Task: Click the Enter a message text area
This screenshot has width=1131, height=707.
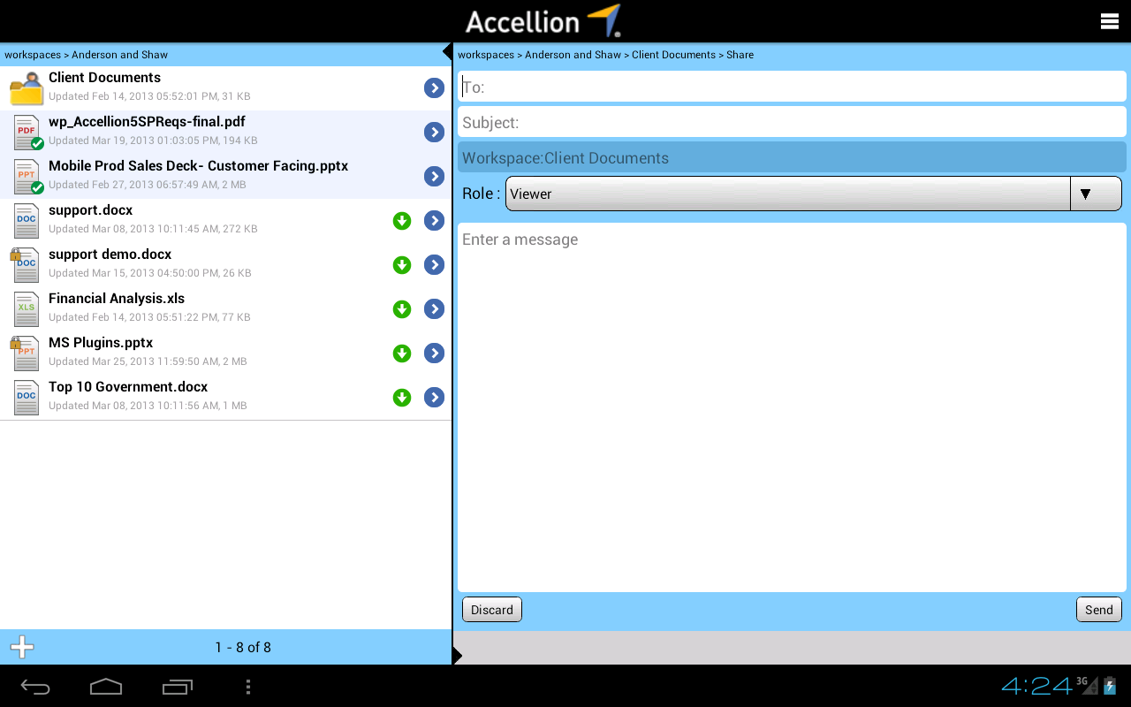Action: point(792,407)
